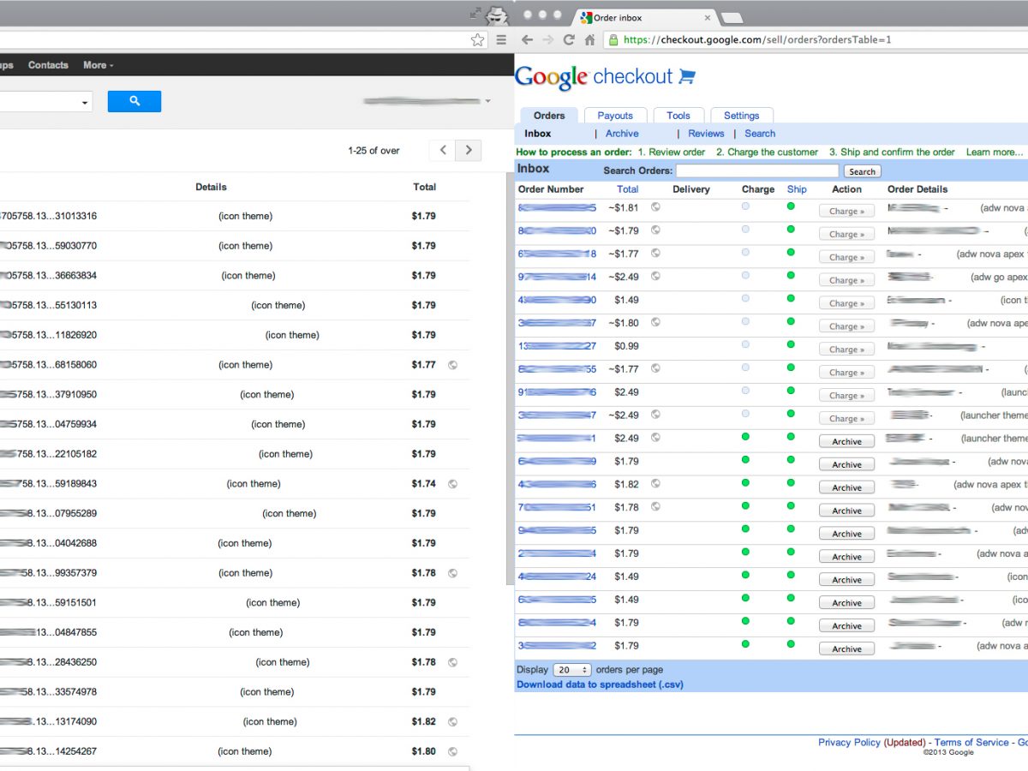This screenshot has width=1028, height=771.
Task: Bookmark page with the star icon
Action: [477, 39]
